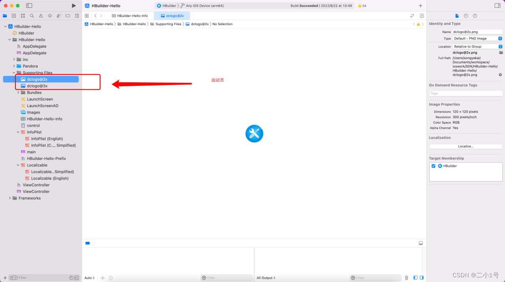This screenshot has height=282, width=505.
Task: Add a new tab with plus button
Action: [x=421, y=6]
